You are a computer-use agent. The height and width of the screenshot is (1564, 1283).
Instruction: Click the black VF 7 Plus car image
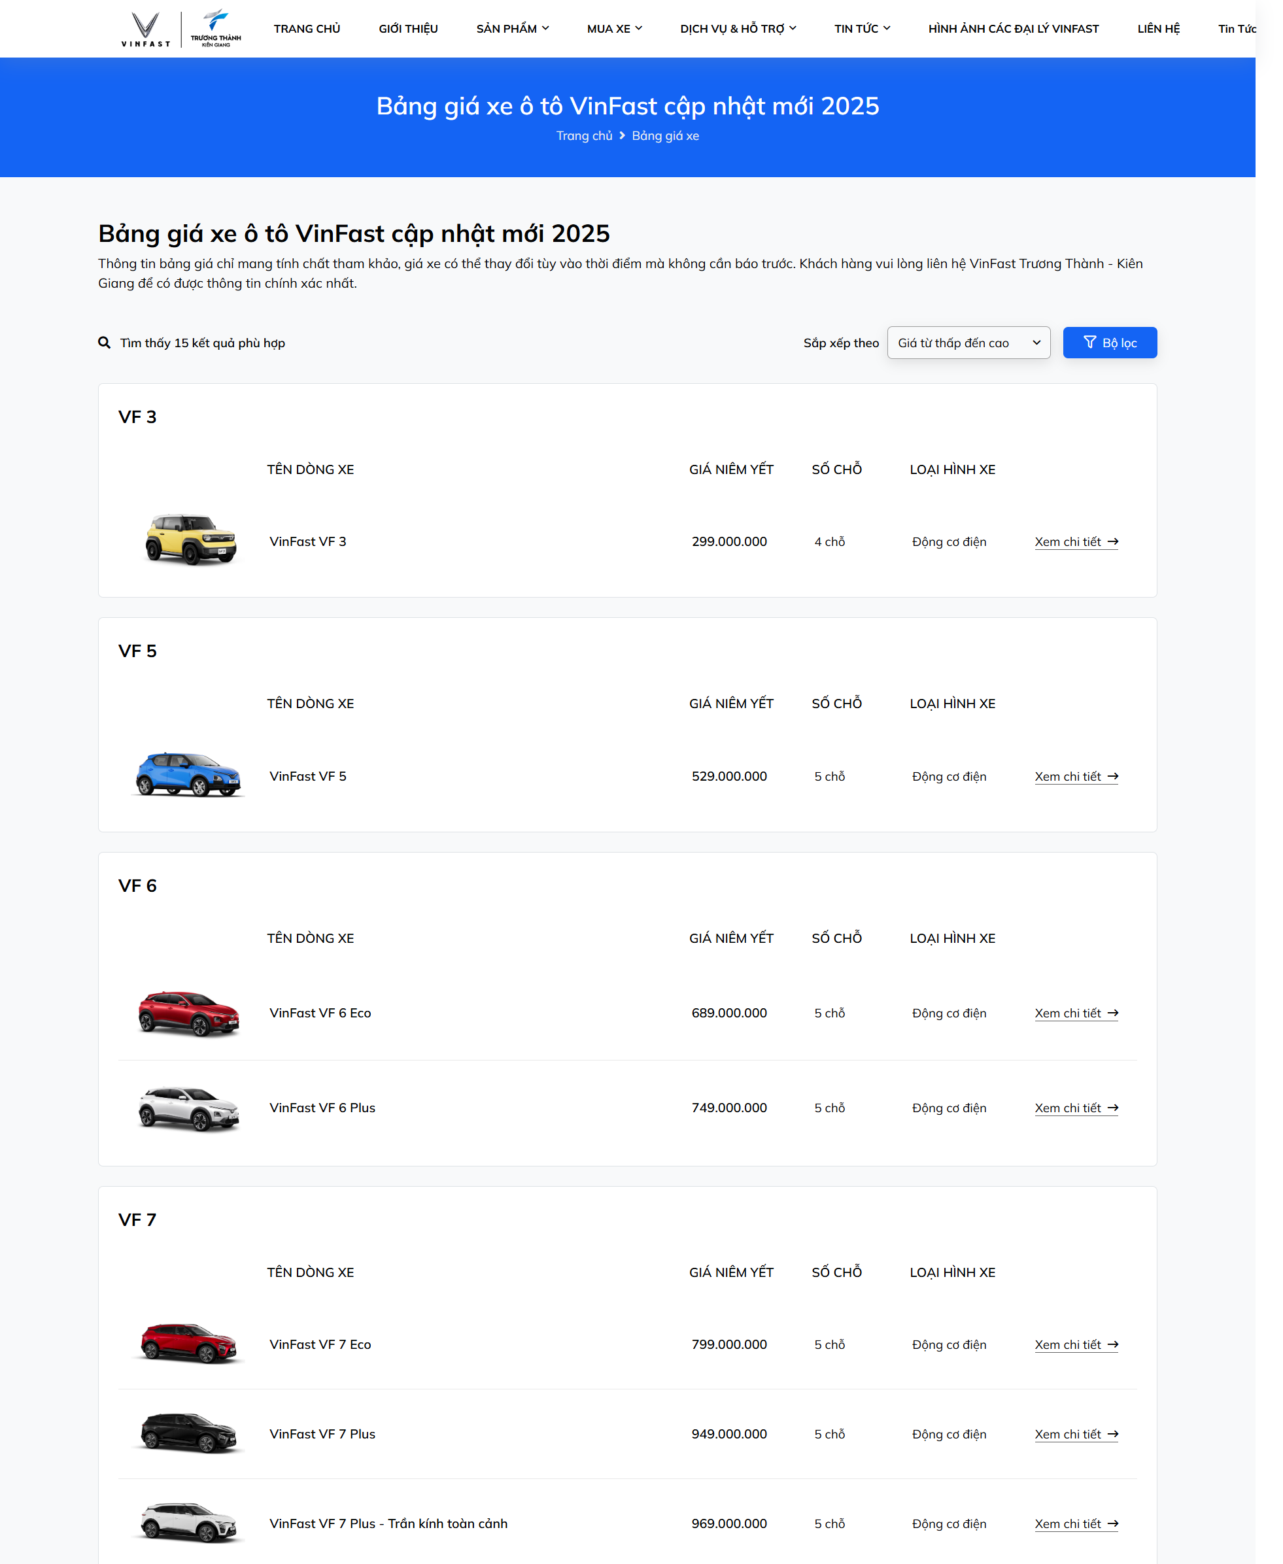click(189, 1433)
